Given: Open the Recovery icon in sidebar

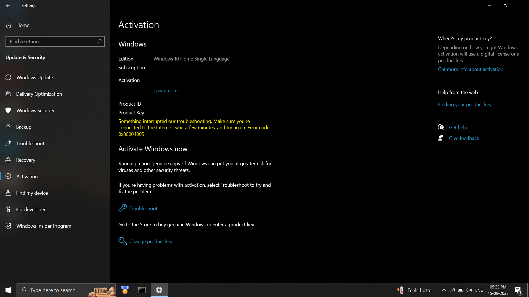Looking at the screenshot, I should point(8,160).
